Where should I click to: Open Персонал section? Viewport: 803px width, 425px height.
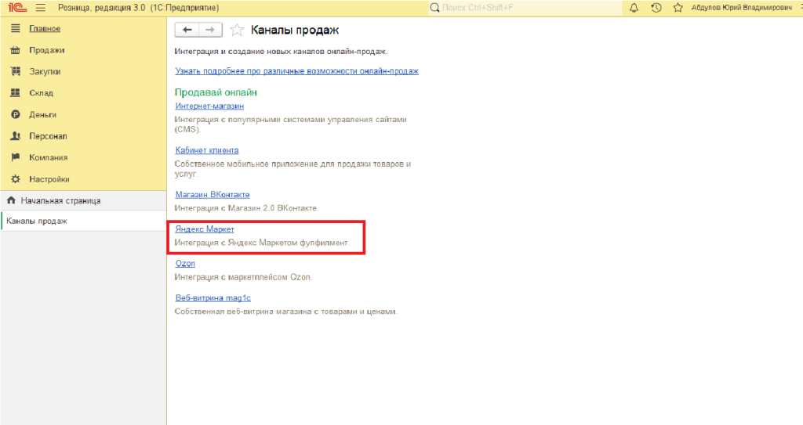(x=48, y=136)
